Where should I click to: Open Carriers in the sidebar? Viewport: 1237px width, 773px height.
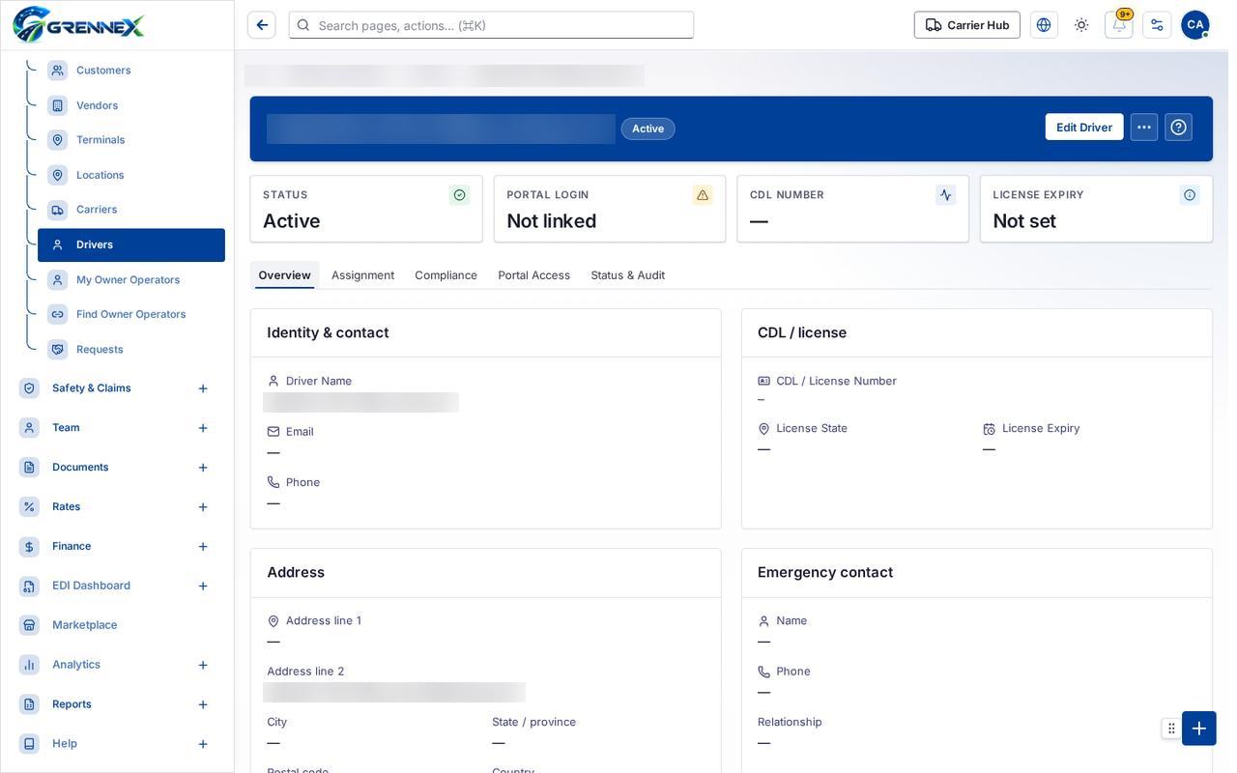131,210
